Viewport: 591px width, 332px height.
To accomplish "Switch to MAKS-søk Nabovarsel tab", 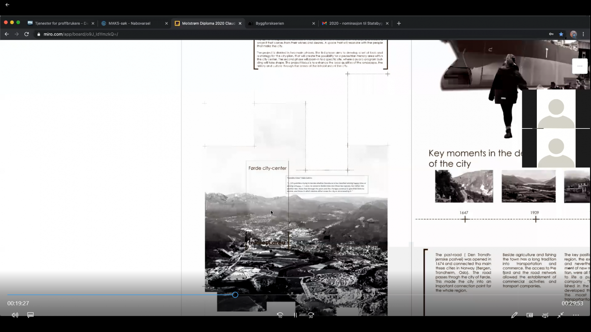I will [130, 23].
